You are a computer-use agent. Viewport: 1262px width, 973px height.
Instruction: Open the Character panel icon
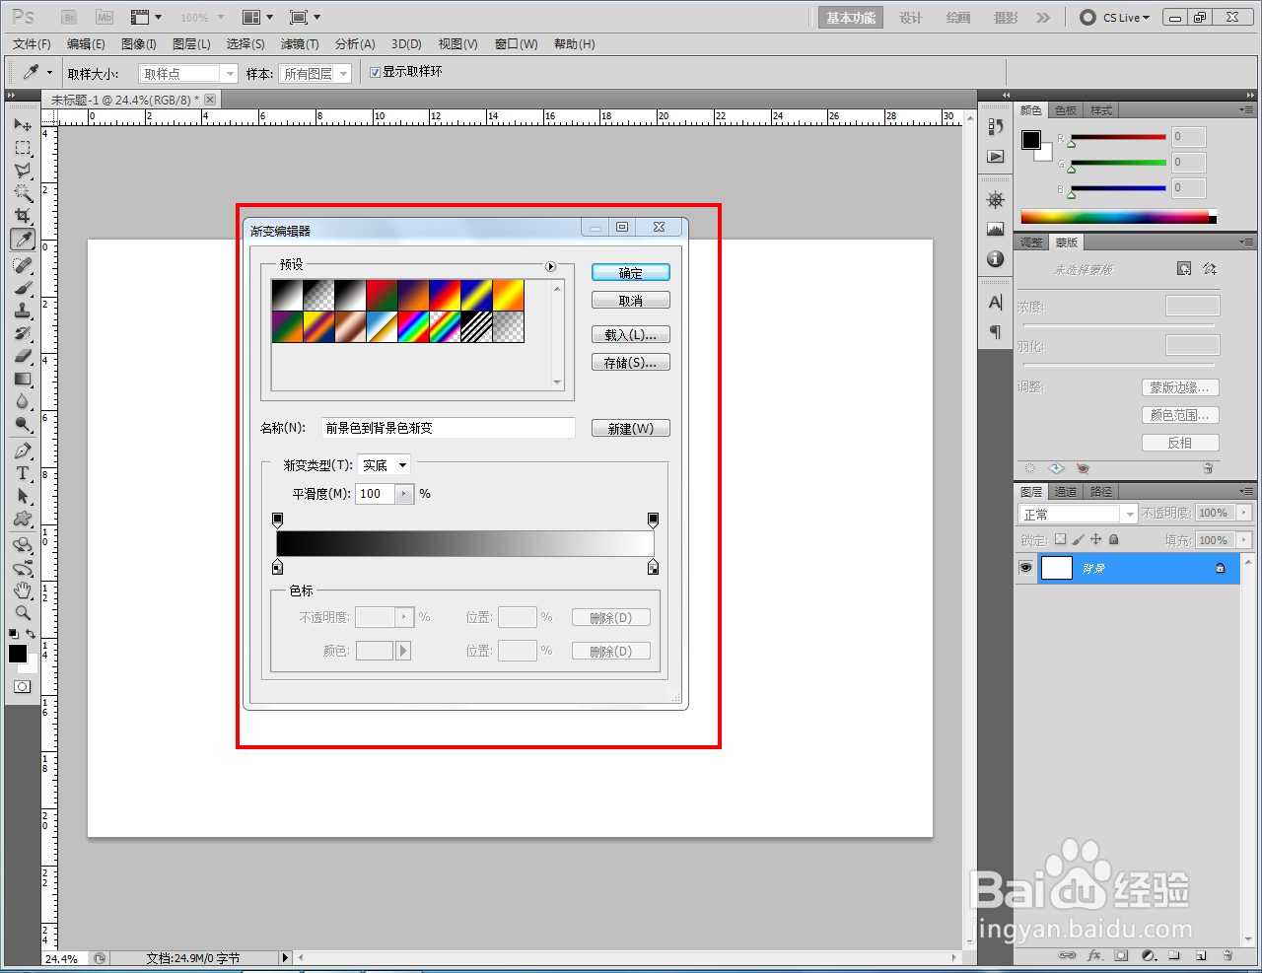tap(996, 303)
